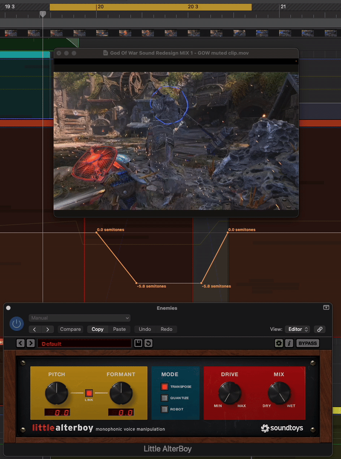The height and width of the screenshot is (459, 341).
Task: Click the right -5.8 semitones automation point
Action: (201, 283)
